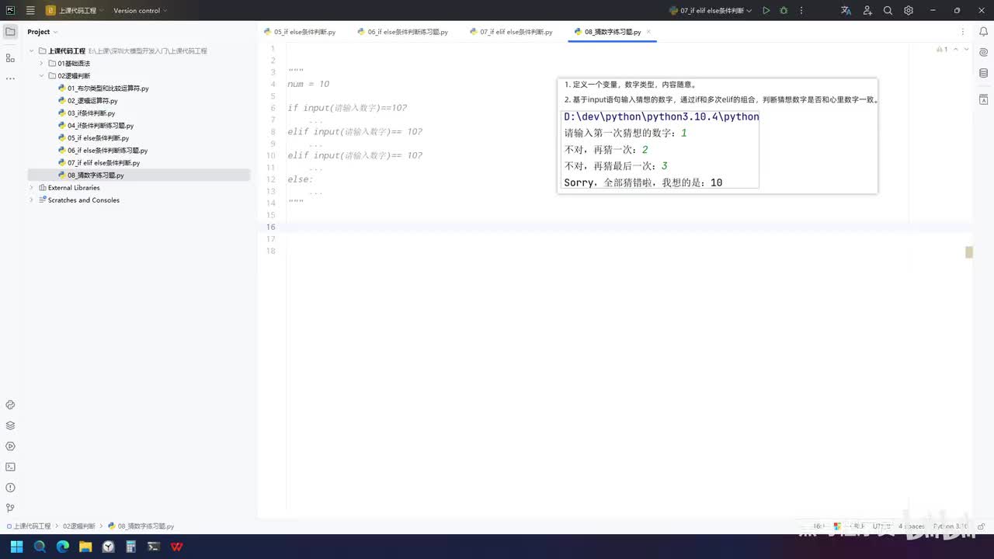994x559 pixels.
Task: Select 04_if条件判断练习题.py file
Action: click(95, 126)
